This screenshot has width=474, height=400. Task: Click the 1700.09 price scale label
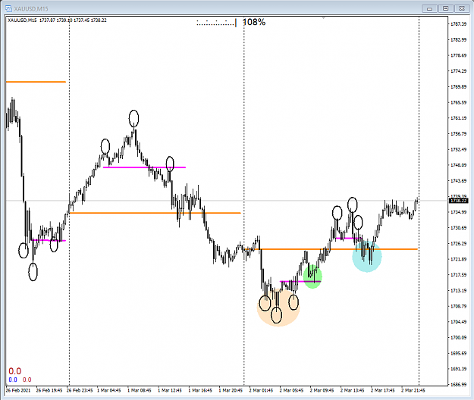(x=459, y=338)
